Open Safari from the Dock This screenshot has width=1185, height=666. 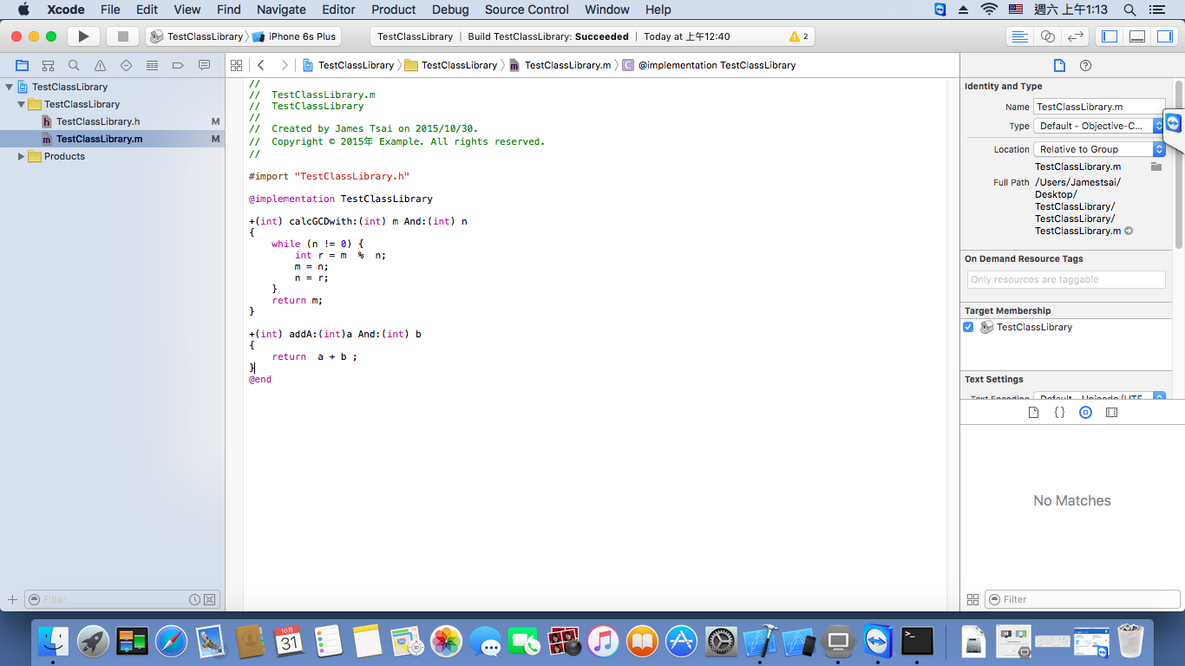pos(172,642)
